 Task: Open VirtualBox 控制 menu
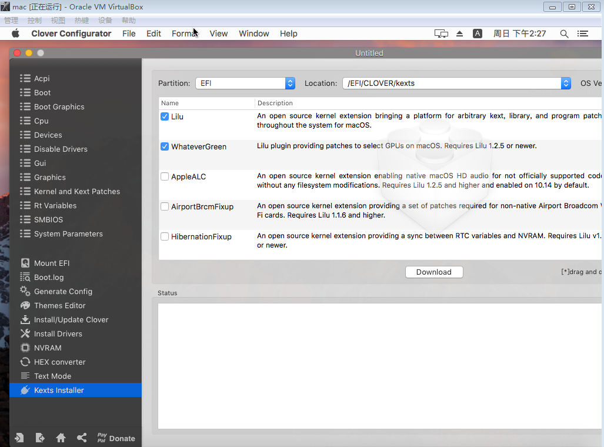[35, 21]
